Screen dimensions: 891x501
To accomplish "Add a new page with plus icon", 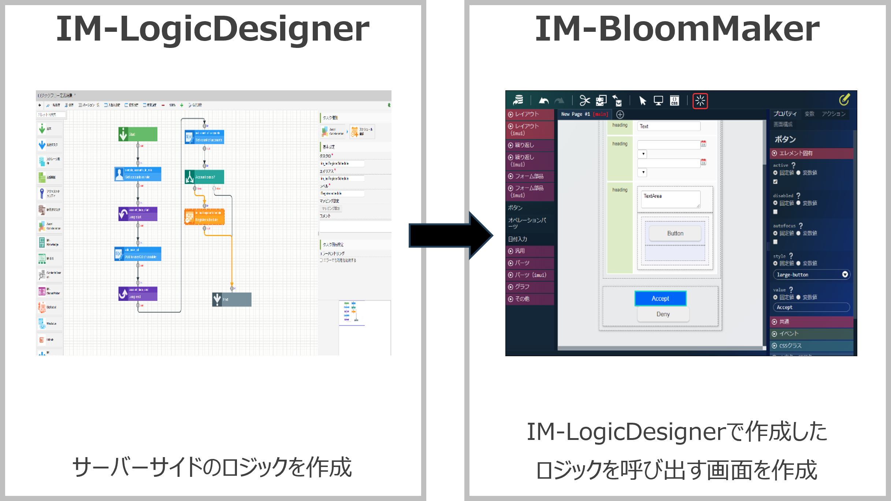I will tap(620, 114).
